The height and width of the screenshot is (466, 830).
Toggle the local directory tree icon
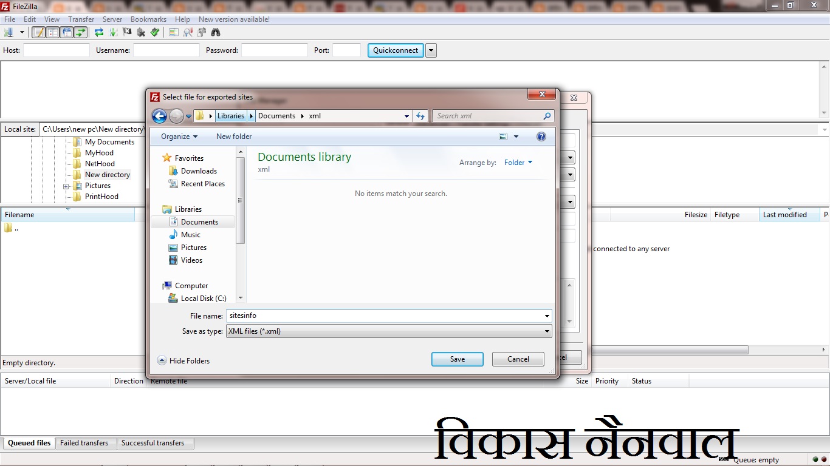[x=53, y=32]
